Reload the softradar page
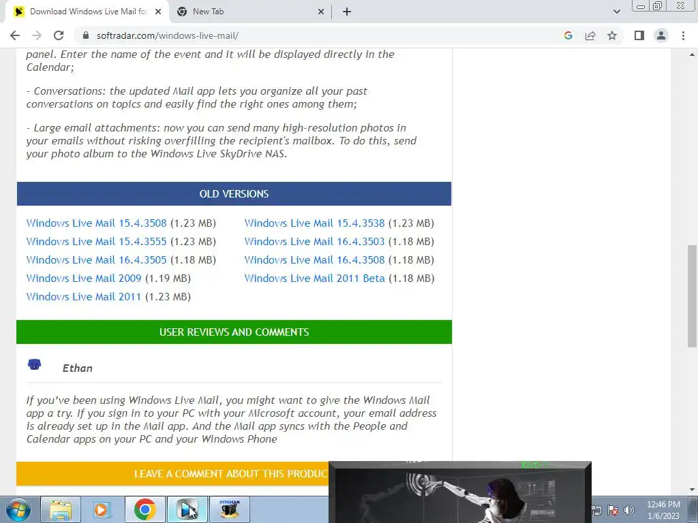The height and width of the screenshot is (523, 698). [x=59, y=35]
